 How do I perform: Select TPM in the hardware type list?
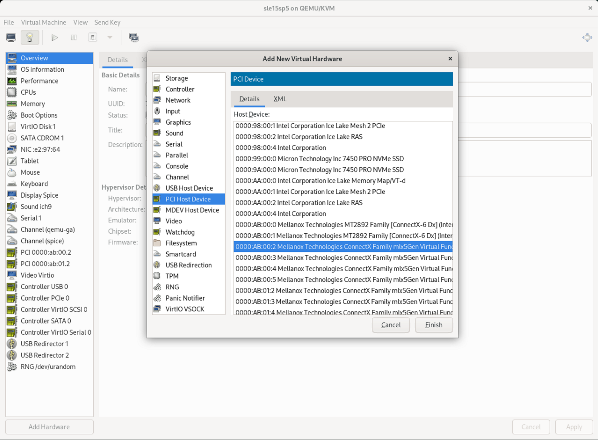(x=172, y=276)
